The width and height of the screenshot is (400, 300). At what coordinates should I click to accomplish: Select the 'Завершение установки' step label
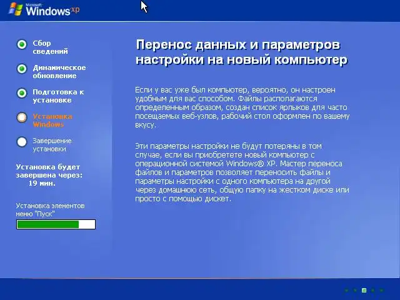pos(52,144)
